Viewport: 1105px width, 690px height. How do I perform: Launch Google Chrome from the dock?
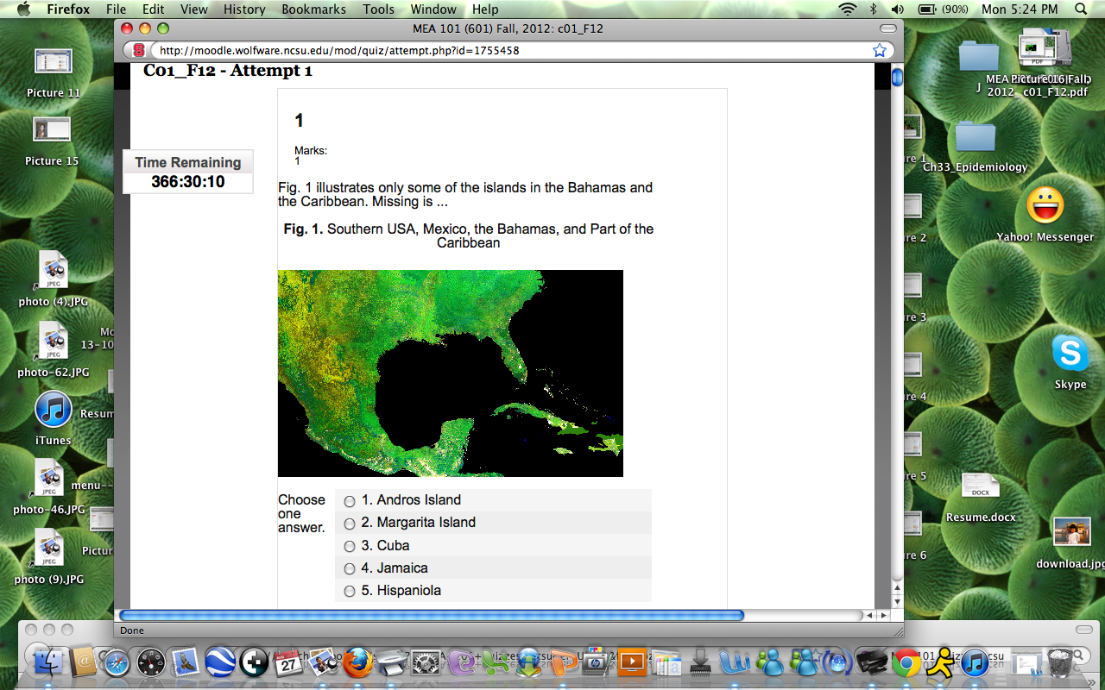coord(906,662)
